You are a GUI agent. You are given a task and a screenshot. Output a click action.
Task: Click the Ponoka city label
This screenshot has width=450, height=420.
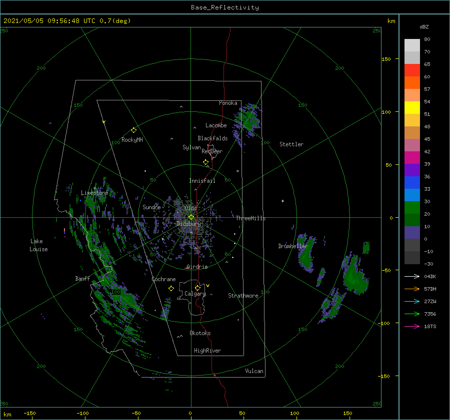click(x=228, y=103)
